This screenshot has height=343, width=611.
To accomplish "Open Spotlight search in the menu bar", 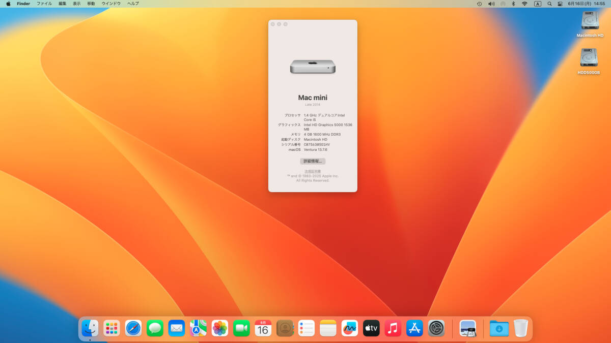I will pyautogui.click(x=549, y=4).
